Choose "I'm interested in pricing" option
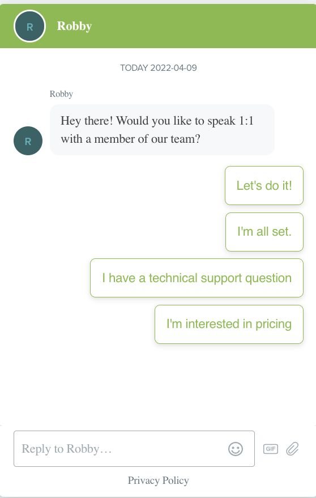This screenshot has height=498, width=316. click(229, 324)
